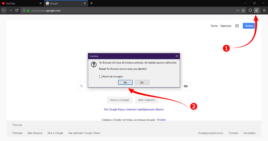
Task: Open a new tab with plus button
Action: (92, 3)
